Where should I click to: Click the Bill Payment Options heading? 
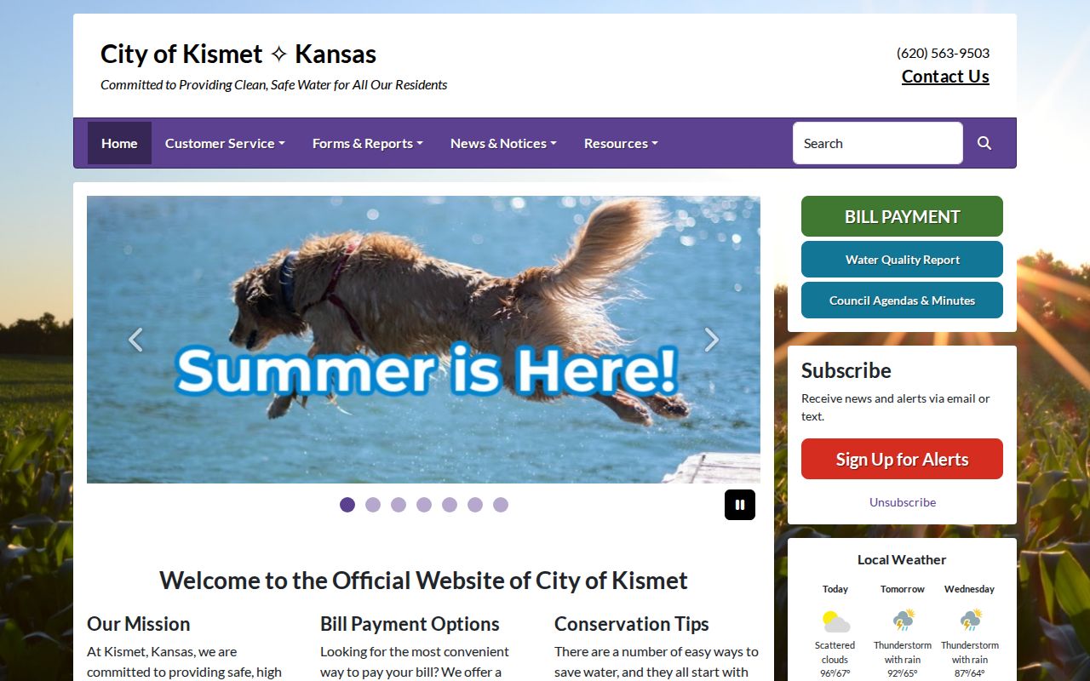coord(410,624)
